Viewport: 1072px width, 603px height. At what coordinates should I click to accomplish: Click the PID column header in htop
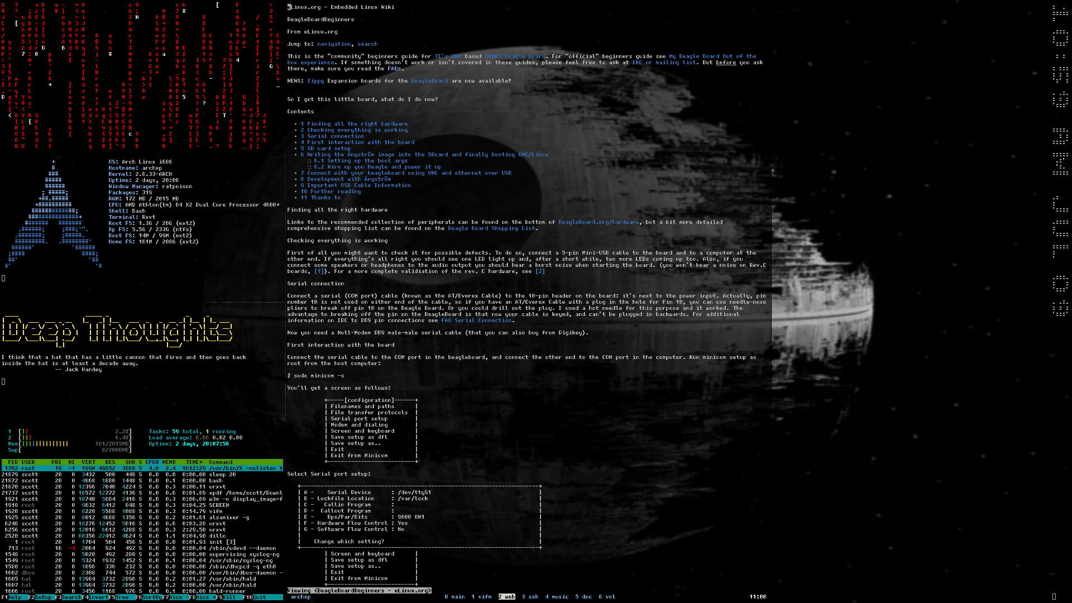point(13,462)
